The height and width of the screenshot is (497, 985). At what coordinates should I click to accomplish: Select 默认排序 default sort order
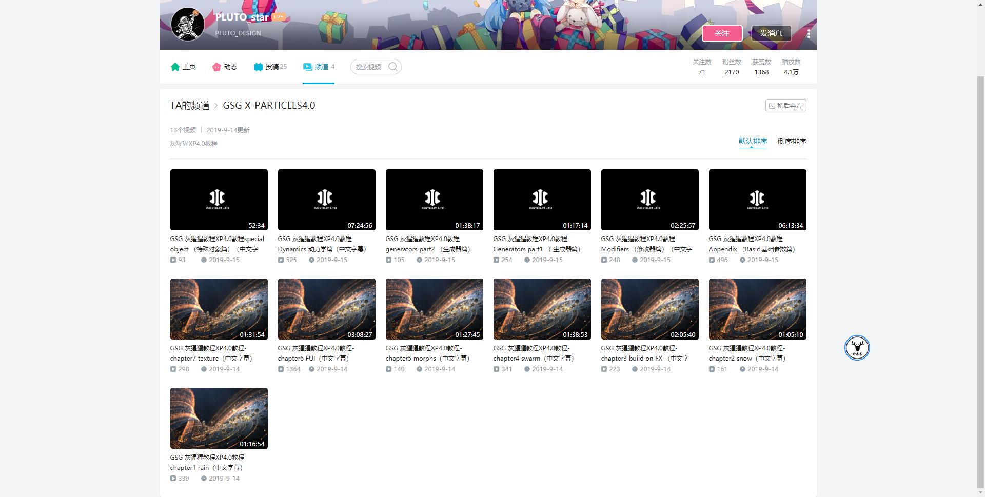click(x=753, y=141)
